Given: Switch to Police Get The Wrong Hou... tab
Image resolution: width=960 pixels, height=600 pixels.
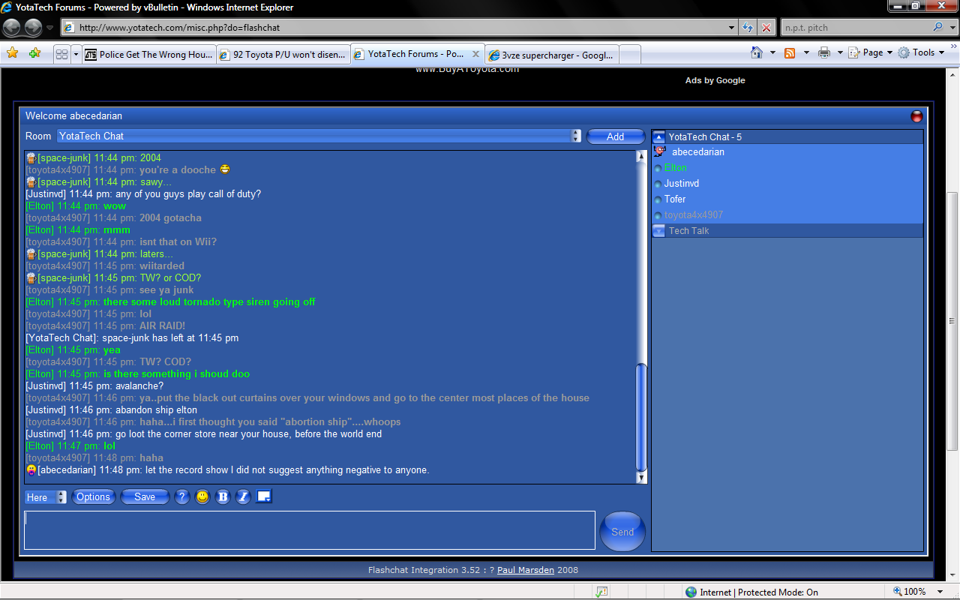Looking at the screenshot, I should (x=148, y=54).
